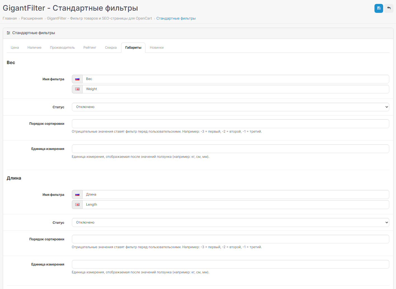
Task: Open the Статус dropdown in Вес section
Action: tap(230, 107)
